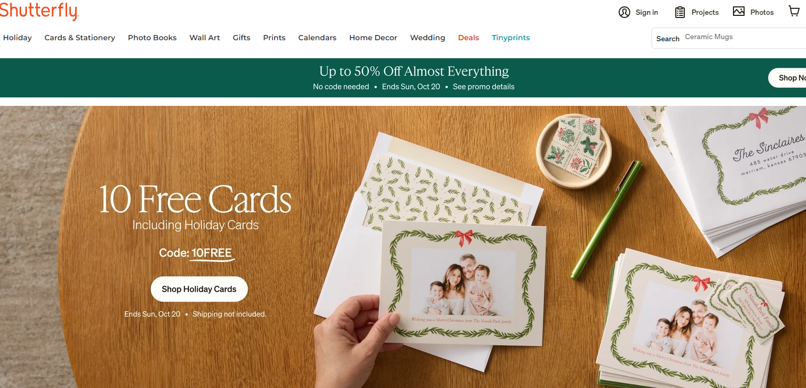Viewport: 806px width, 388px height.
Task: Open Cards & Stationery menu
Action: [80, 38]
